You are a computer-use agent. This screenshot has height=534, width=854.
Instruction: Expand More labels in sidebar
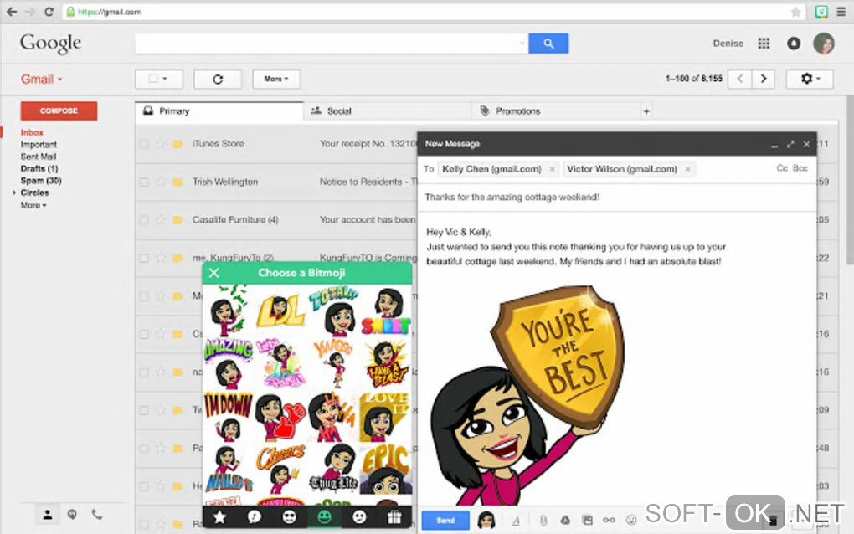pos(33,205)
